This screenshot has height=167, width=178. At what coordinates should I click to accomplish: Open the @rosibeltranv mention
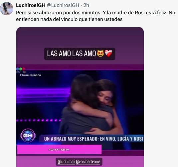pos(88,162)
